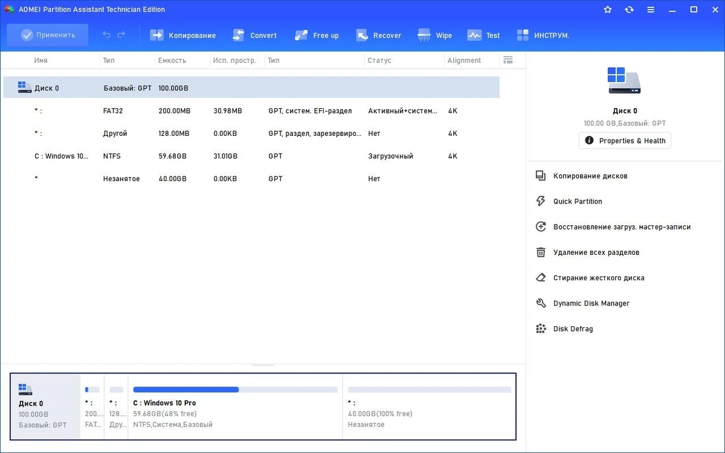Image resolution: width=725 pixels, height=453 pixels.
Task: Click the eraser icon for disk wipe
Action: (541, 278)
